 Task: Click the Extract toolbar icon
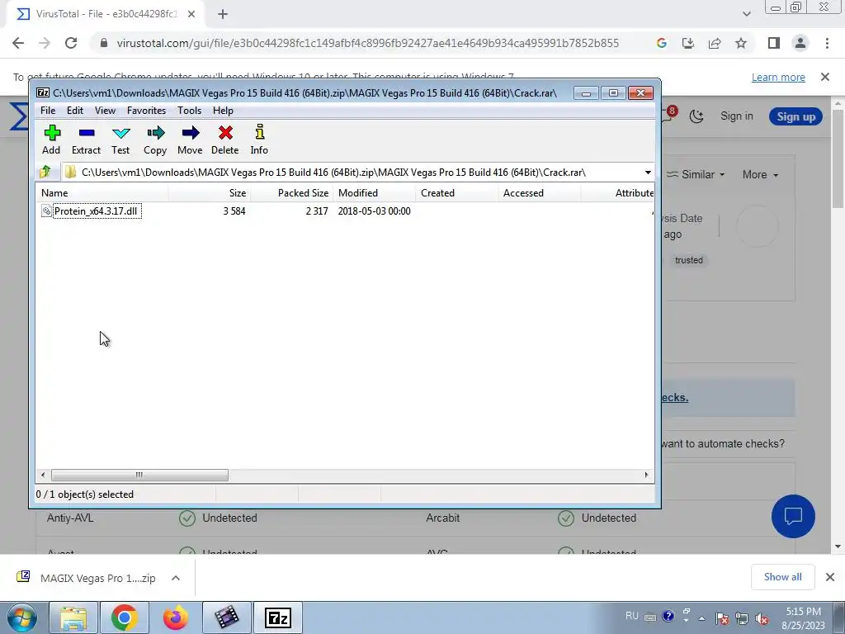click(86, 139)
